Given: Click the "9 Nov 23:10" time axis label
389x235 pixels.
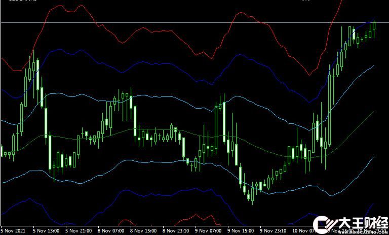Looking at the screenshot, I should [x=273, y=231].
